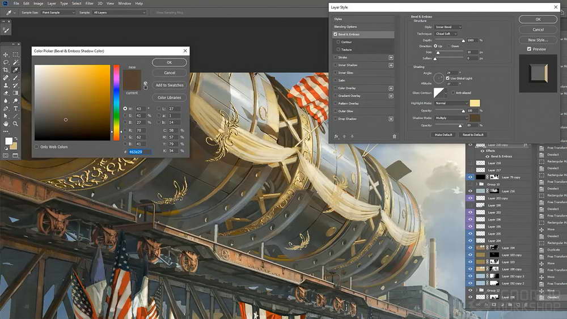Enable Anti-aliased checkbox
Image resolution: width=567 pixels, height=319 pixels.
pyautogui.click(x=452, y=93)
